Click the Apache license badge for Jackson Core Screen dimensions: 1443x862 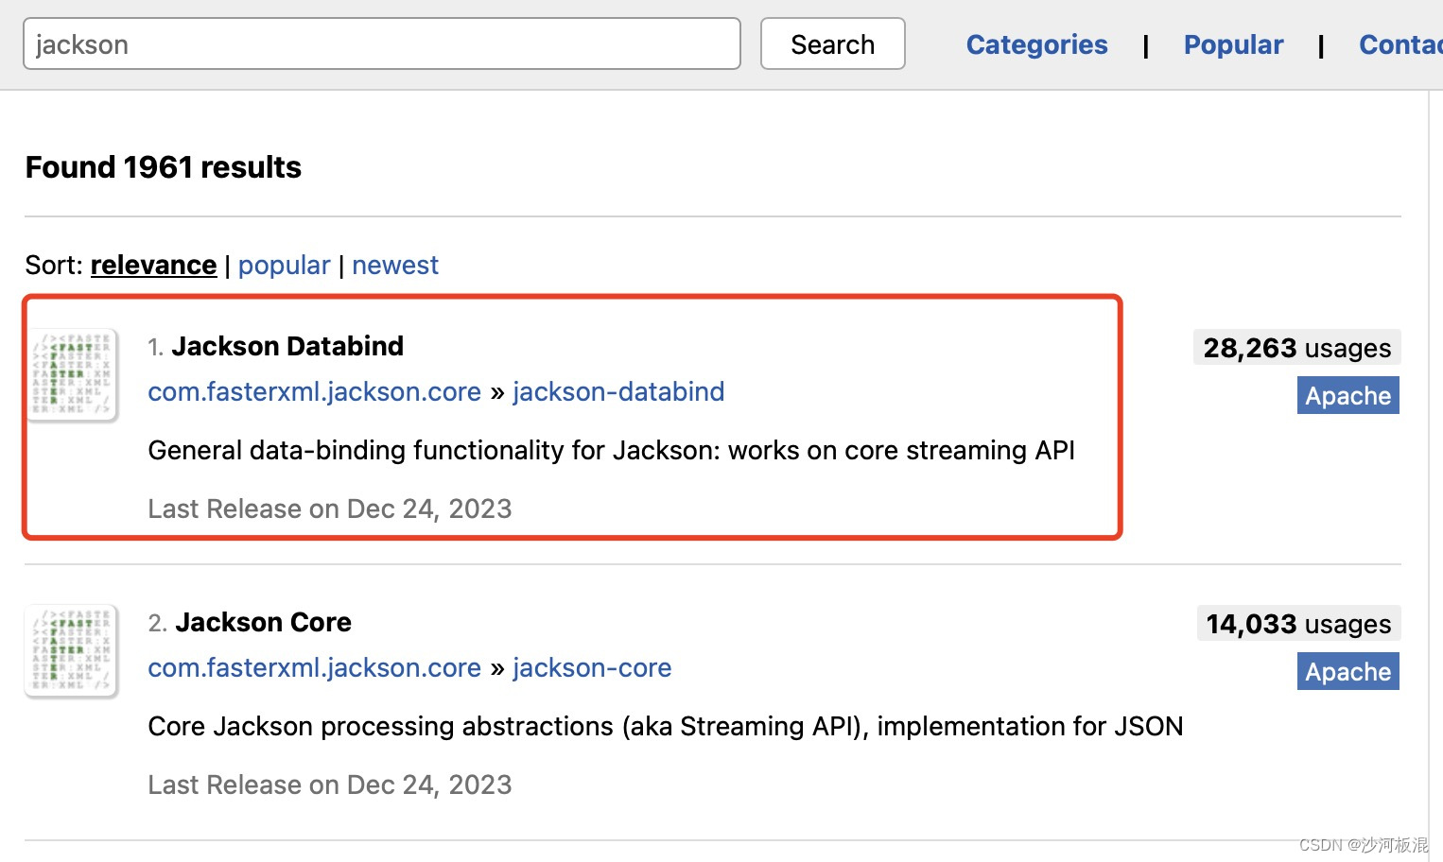click(1347, 671)
